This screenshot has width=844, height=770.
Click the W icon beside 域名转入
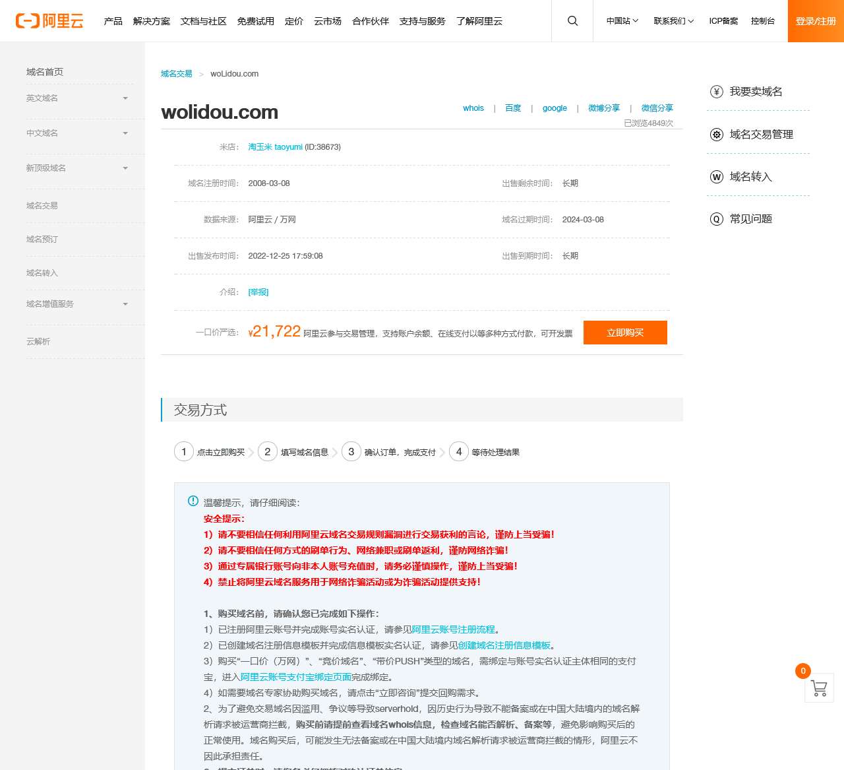coord(717,177)
